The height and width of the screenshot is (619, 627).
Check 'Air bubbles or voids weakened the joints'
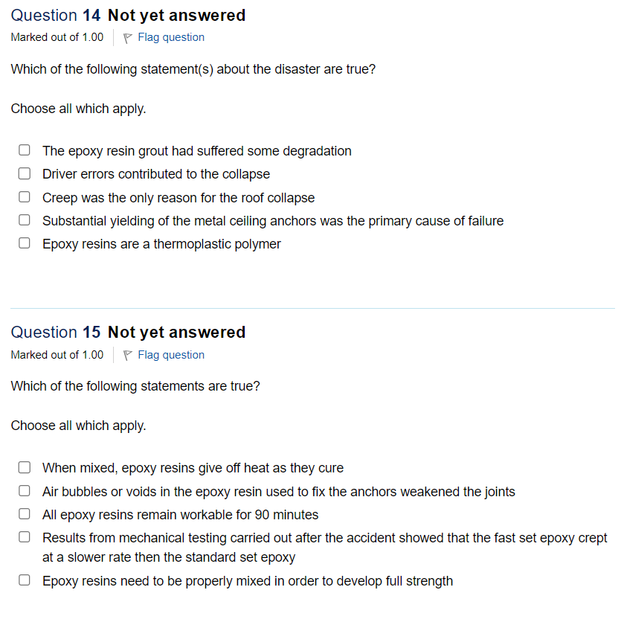tap(24, 491)
